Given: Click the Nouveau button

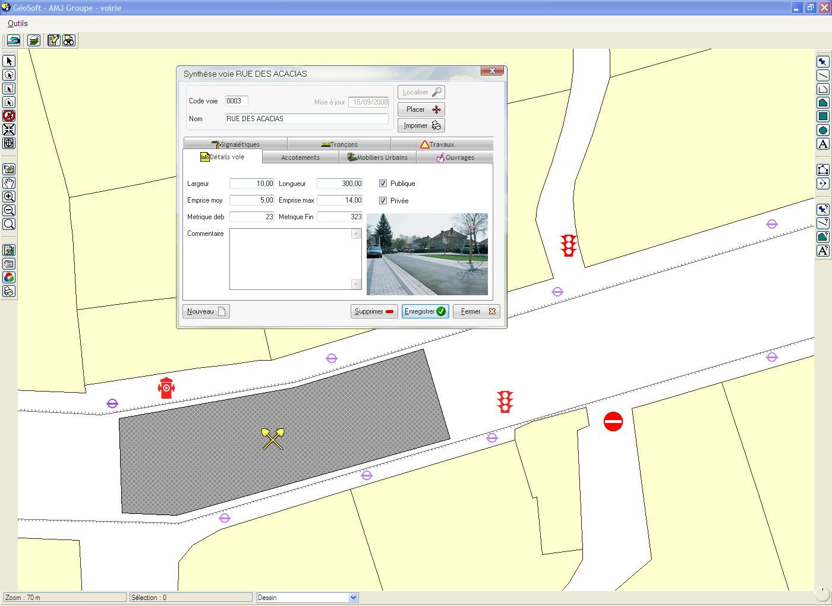Looking at the screenshot, I should point(206,311).
